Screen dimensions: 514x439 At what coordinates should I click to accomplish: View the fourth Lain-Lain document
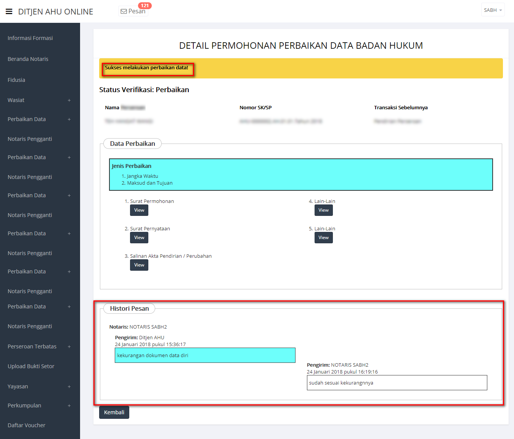point(323,210)
